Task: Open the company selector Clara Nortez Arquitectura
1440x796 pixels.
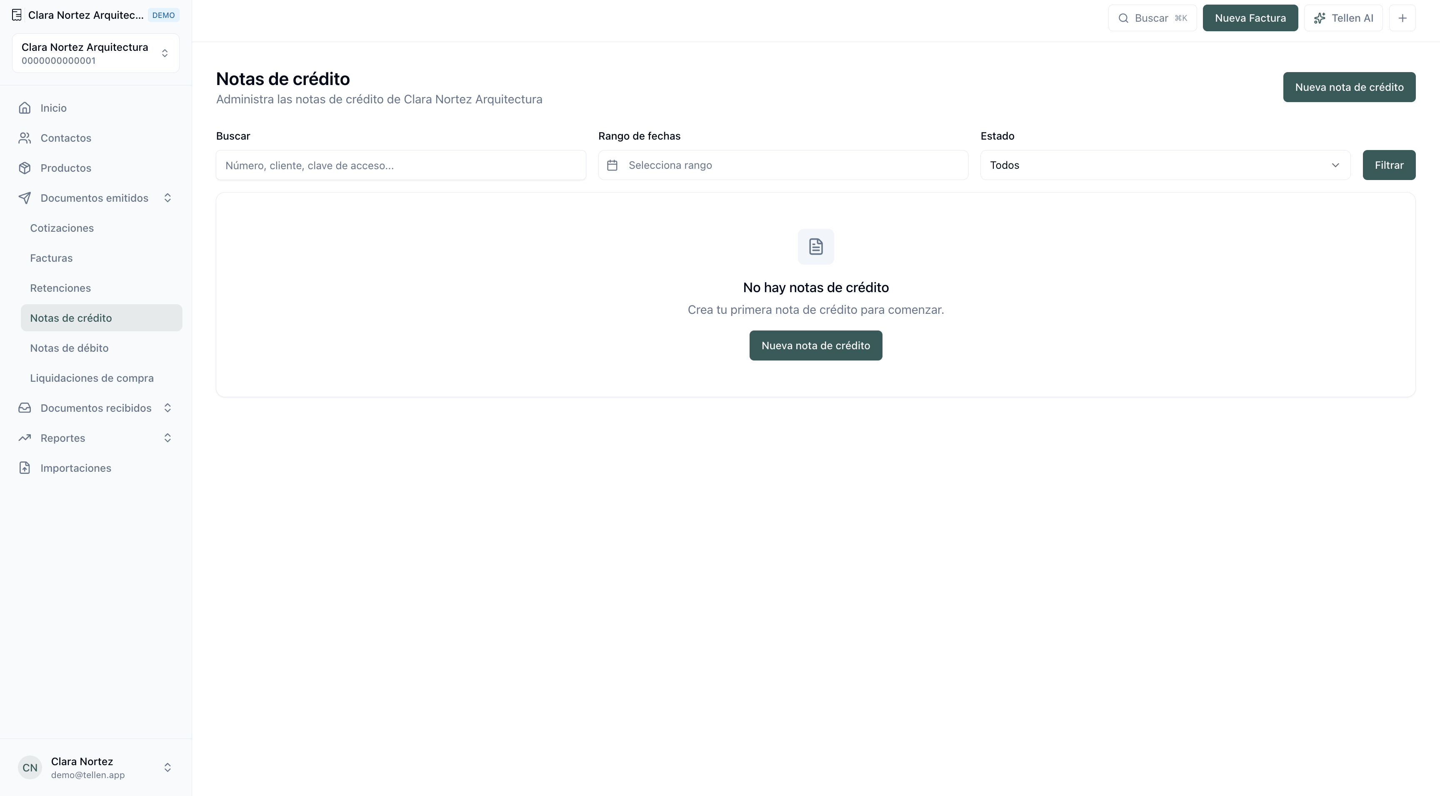Action: click(x=95, y=53)
